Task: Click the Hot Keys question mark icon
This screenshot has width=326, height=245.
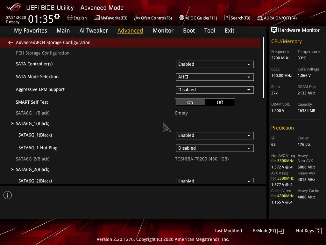Action: click(x=318, y=231)
